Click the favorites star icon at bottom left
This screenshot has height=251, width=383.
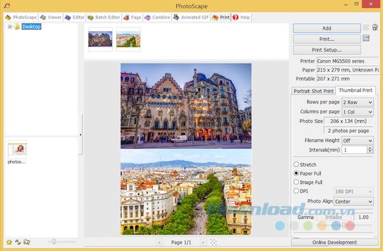click(x=10, y=242)
